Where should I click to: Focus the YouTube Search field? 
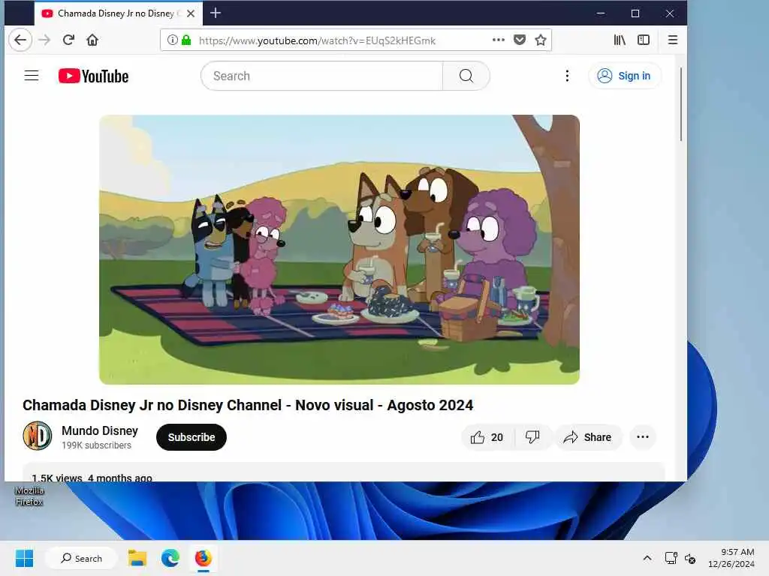click(x=321, y=76)
